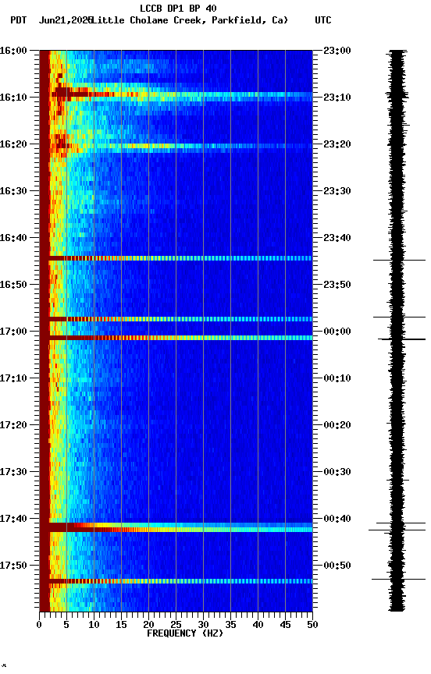Click the '16:10' PDT time label
431x674 pixels.
tap(13, 98)
